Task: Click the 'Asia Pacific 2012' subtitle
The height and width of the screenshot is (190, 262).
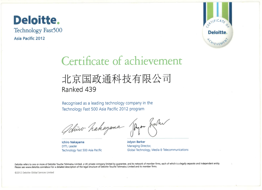Action: pos(29,39)
